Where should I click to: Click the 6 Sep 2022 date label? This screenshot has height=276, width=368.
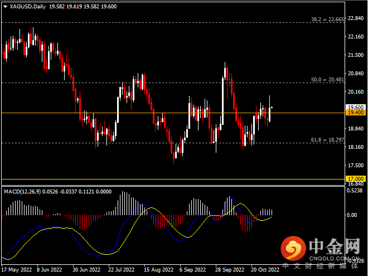(192, 269)
